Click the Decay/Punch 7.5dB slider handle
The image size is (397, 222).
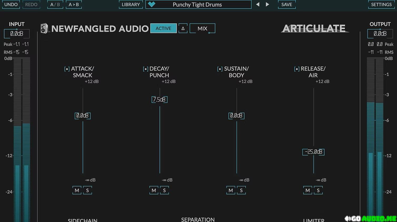[160, 99]
